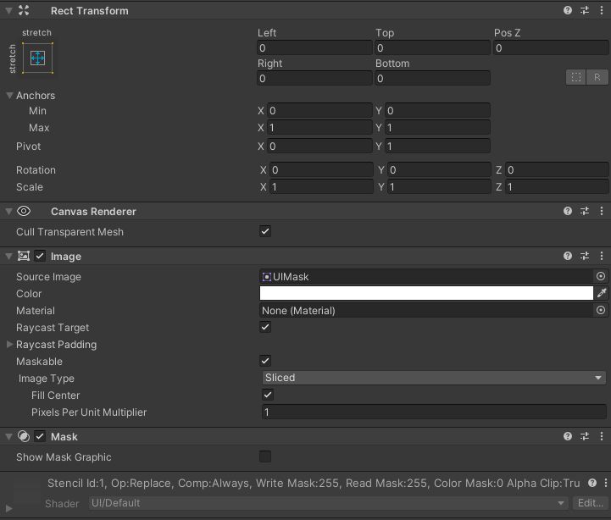This screenshot has width=611, height=520.
Task: Click the Canvas Renderer eye icon
Action: pos(24,211)
